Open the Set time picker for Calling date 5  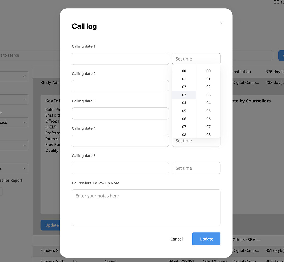coord(196,168)
